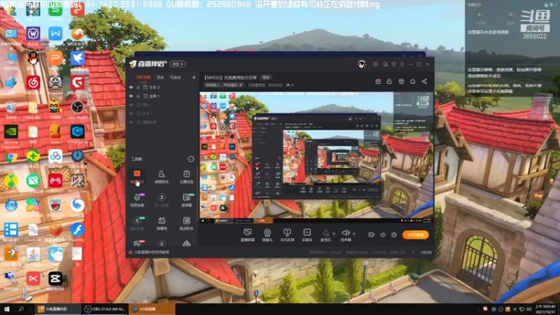Click the unlock padlock icon in room toolbar

click(389, 81)
